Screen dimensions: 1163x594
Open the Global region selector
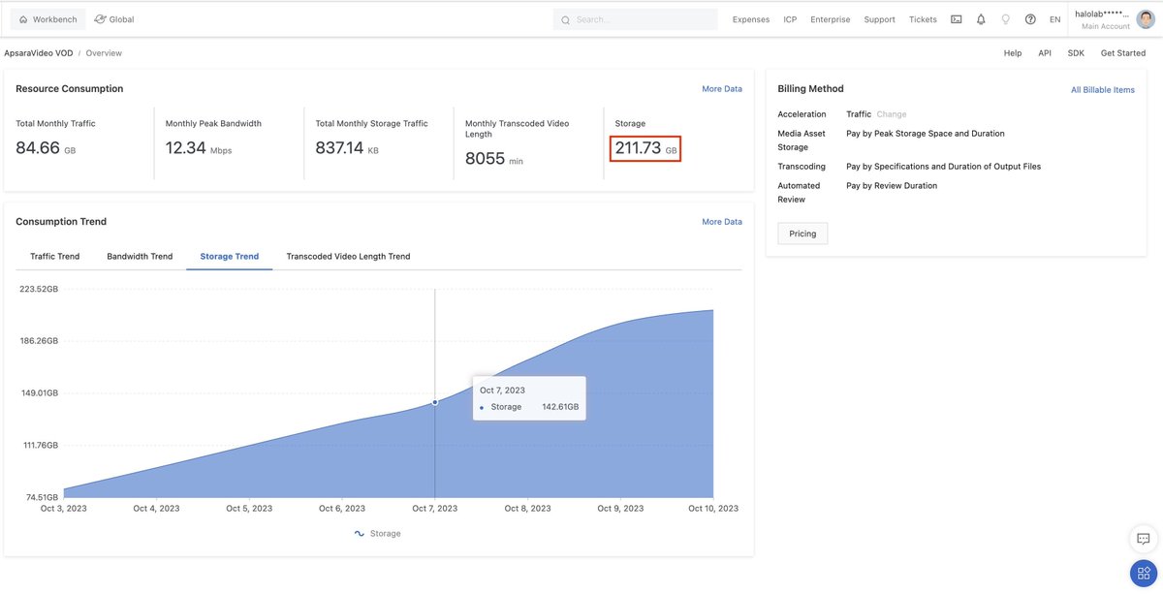click(114, 19)
